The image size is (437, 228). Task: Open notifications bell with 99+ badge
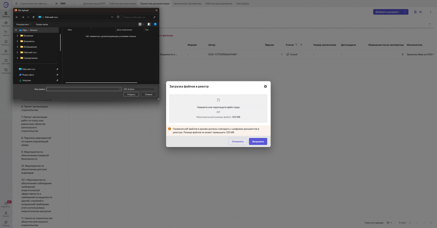6,204
